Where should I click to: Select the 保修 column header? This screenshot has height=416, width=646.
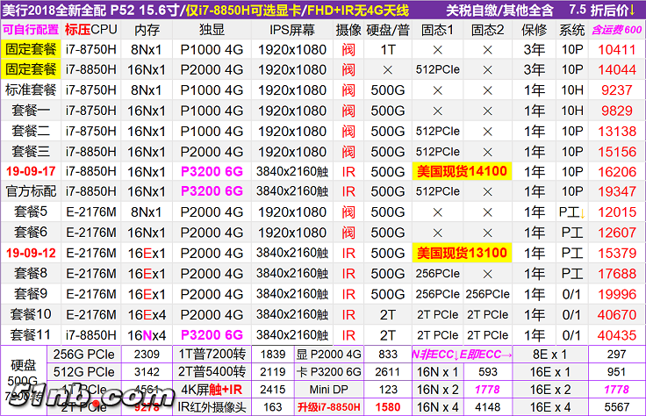pos(534,30)
